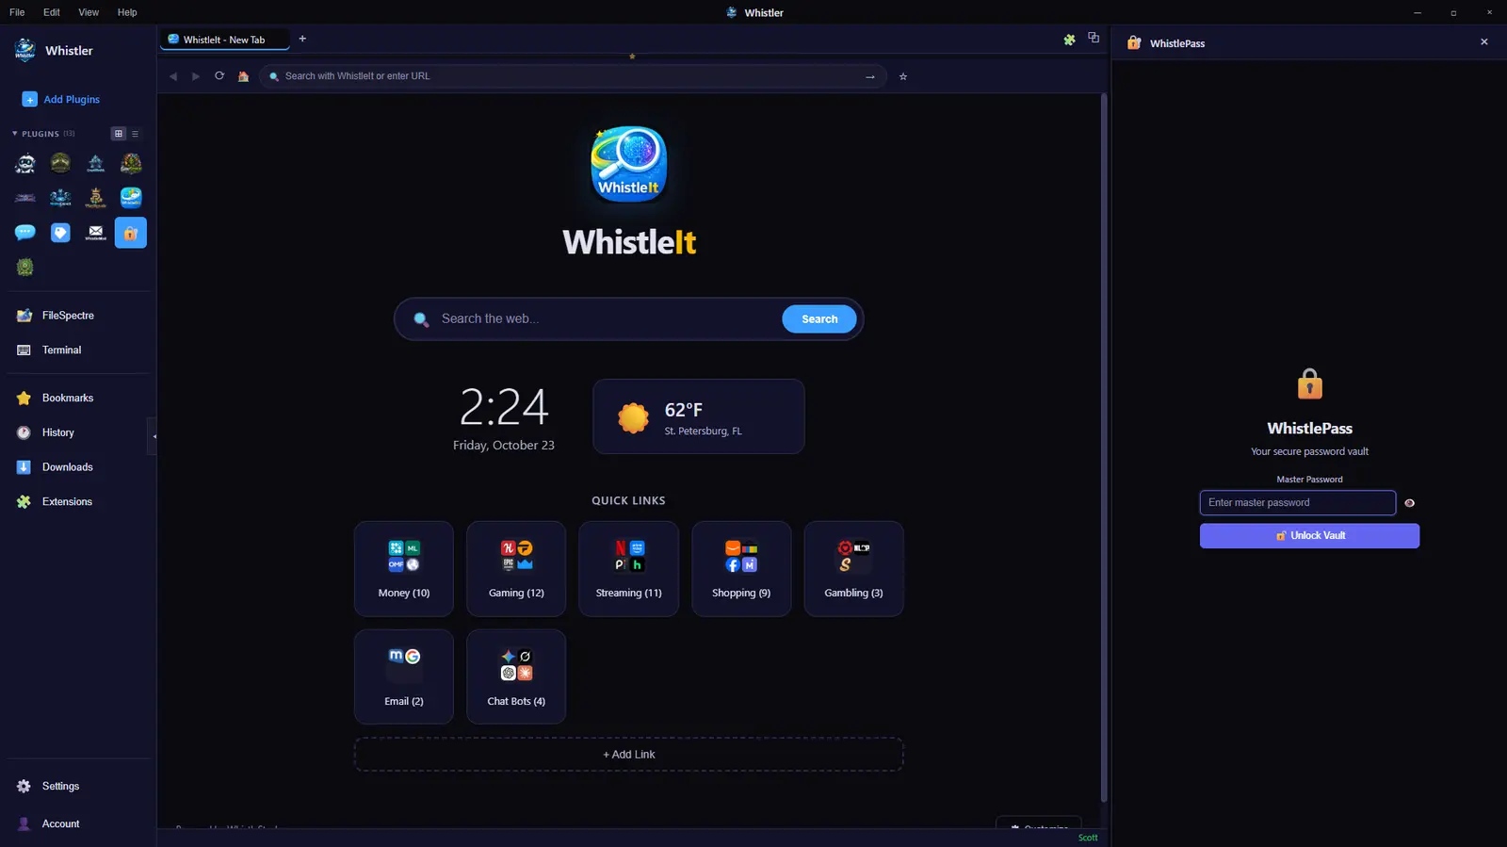Open the View menu
This screenshot has width=1507, height=847.
[x=89, y=12]
